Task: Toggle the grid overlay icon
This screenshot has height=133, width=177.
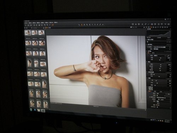Action: (x=133, y=24)
